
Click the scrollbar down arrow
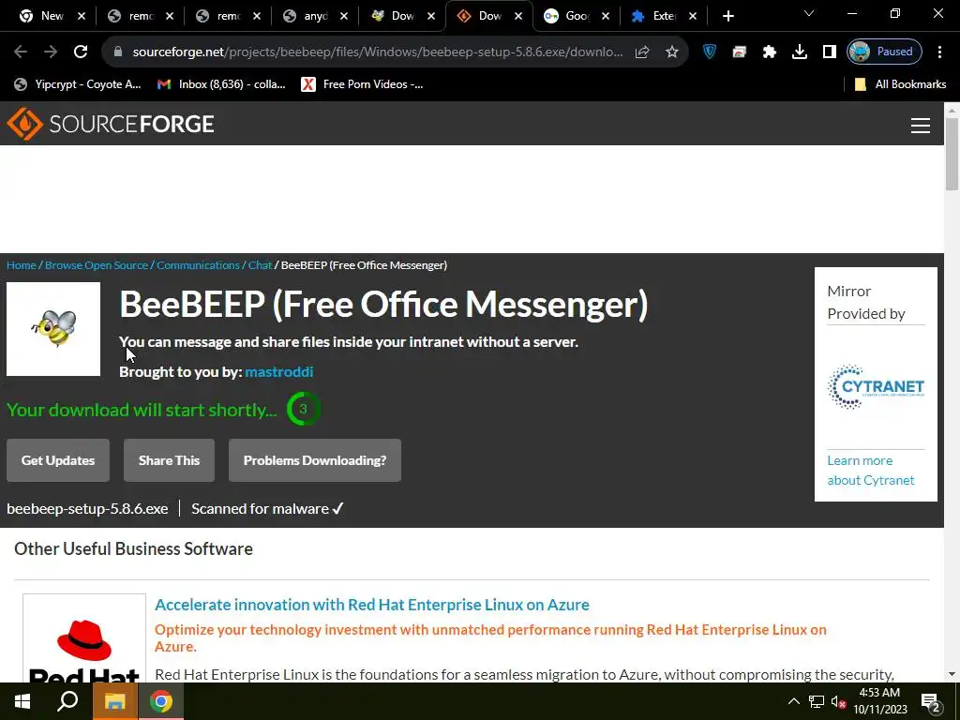(952, 674)
